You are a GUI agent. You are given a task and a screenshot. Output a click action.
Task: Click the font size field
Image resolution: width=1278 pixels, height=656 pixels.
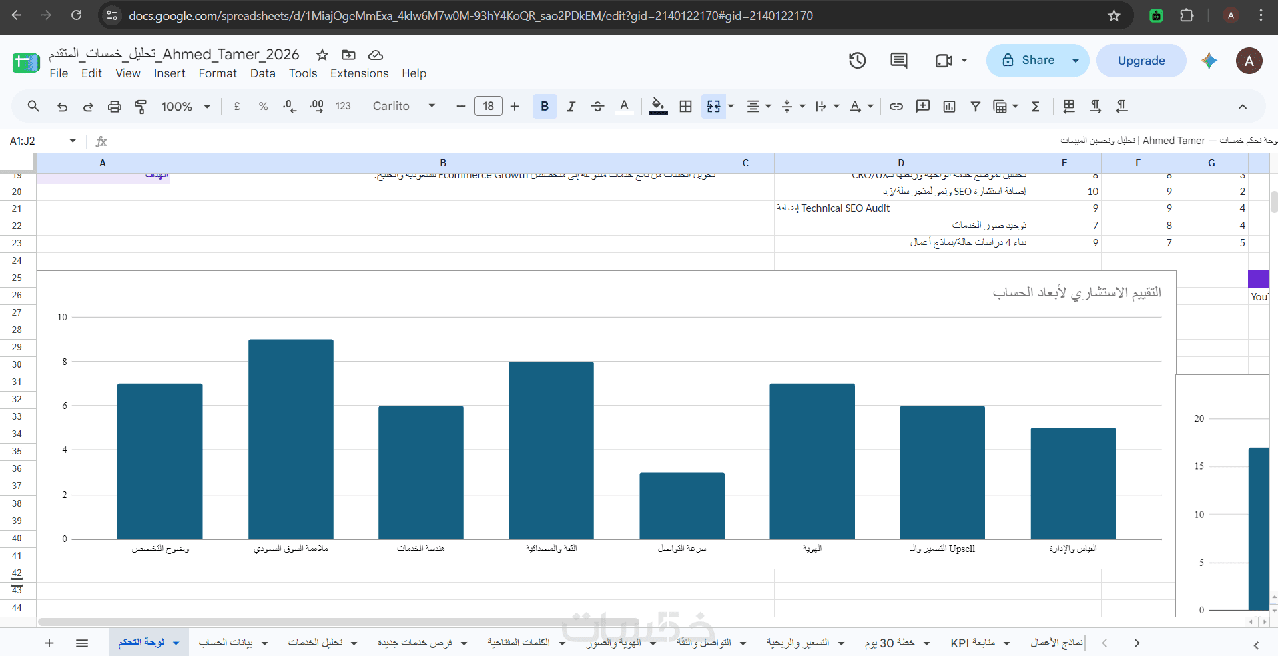pyautogui.click(x=488, y=107)
